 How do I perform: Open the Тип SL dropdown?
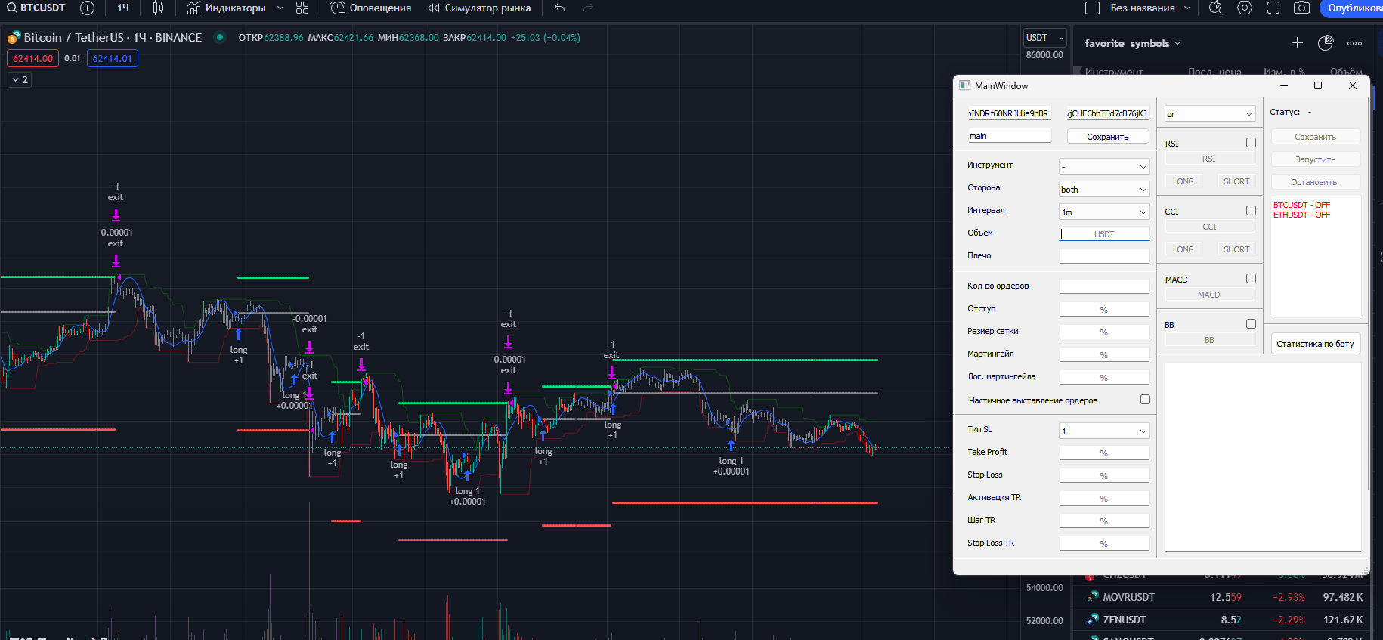[x=1104, y=431]
